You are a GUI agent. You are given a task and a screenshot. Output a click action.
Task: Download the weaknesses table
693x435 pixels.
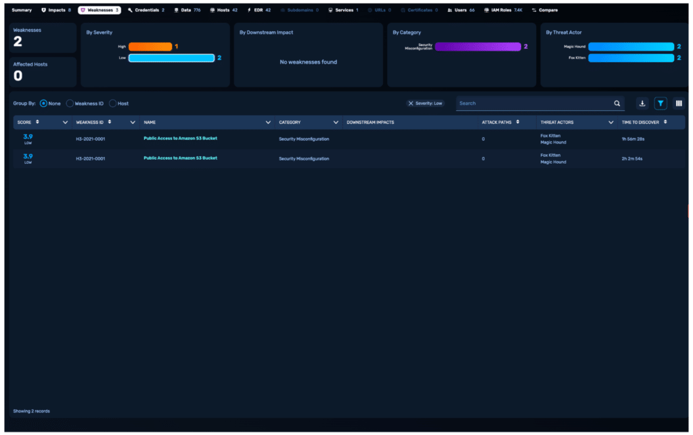642,104
